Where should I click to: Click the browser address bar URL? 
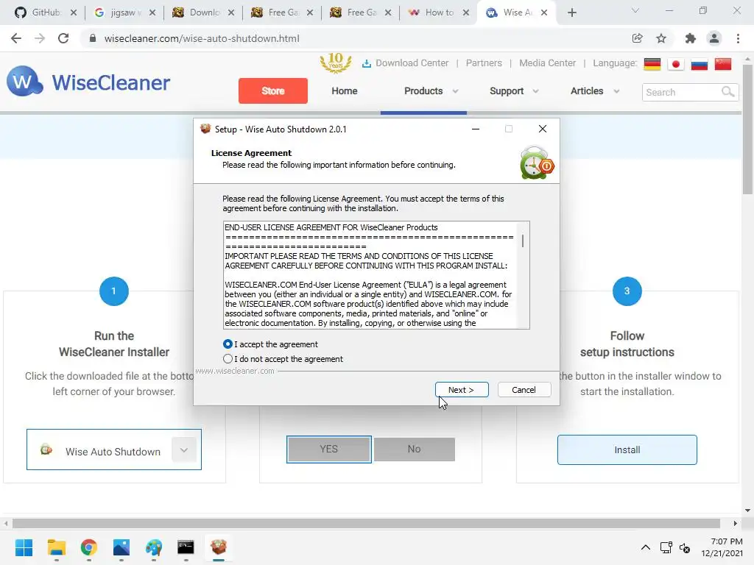pos(202,38)
